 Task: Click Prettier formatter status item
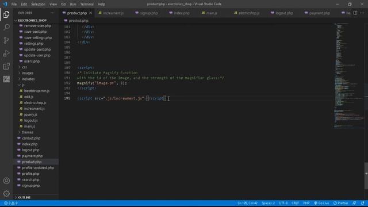tap(341, 203)
